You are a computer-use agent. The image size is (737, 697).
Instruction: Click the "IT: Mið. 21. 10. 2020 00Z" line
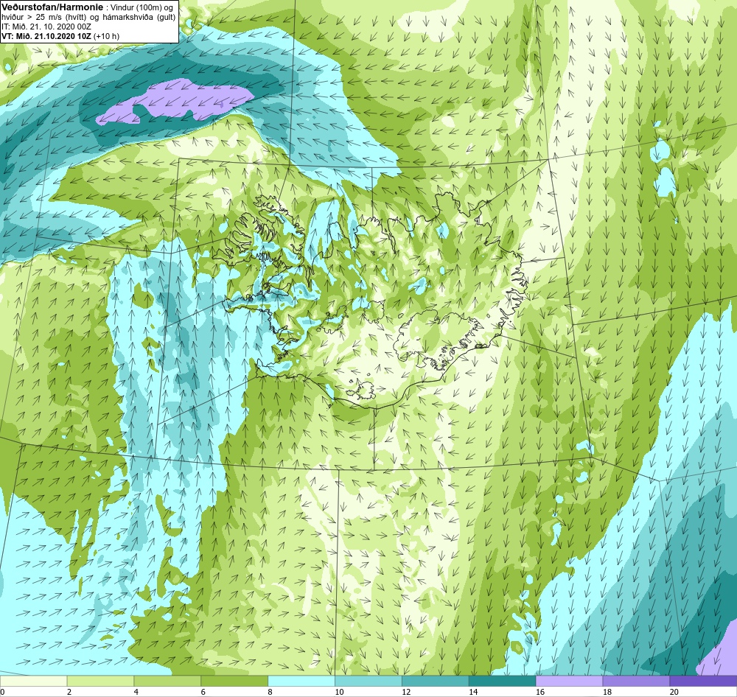coord(46,27)
